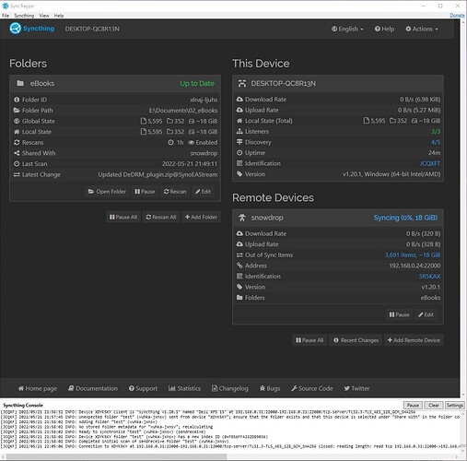Open the Home page footer link
This screenshot has width=467, height=461.
point(38,388)
